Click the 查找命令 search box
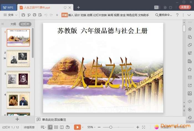Screen dimensions: 194x131 (164, 15)
